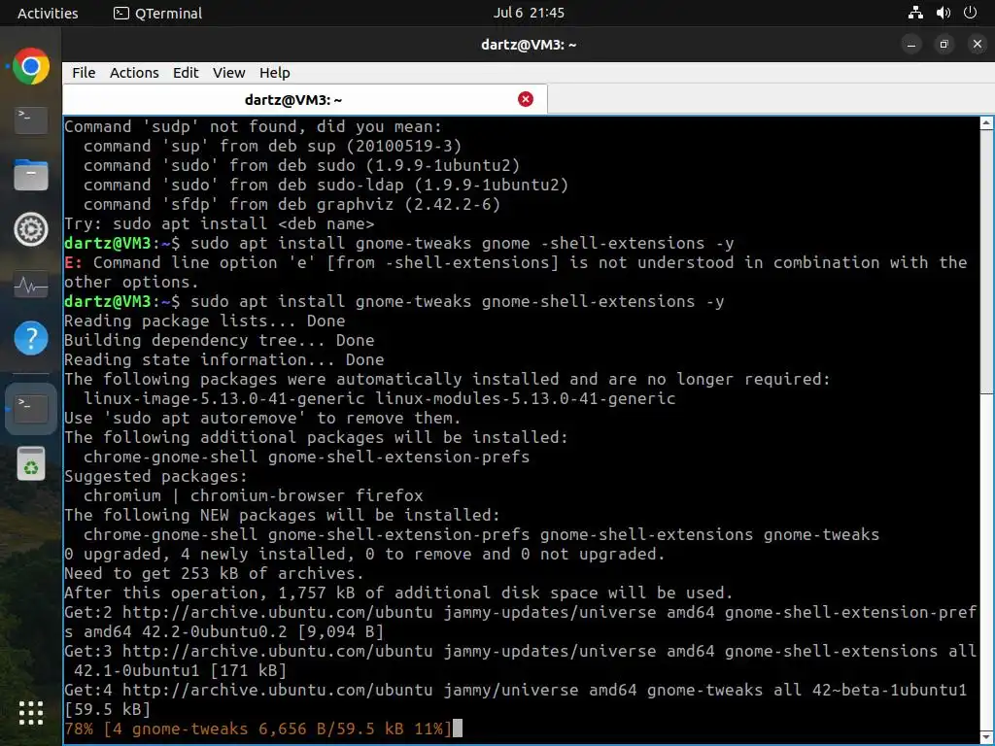This screenshot has width=995, height=746.
Task: Open the Help menu
Action: pos(274,72)
